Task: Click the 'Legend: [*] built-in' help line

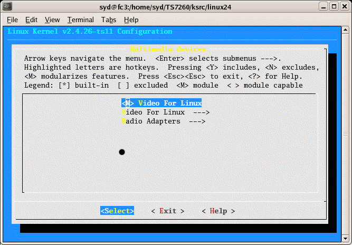Action: (163, 86)
